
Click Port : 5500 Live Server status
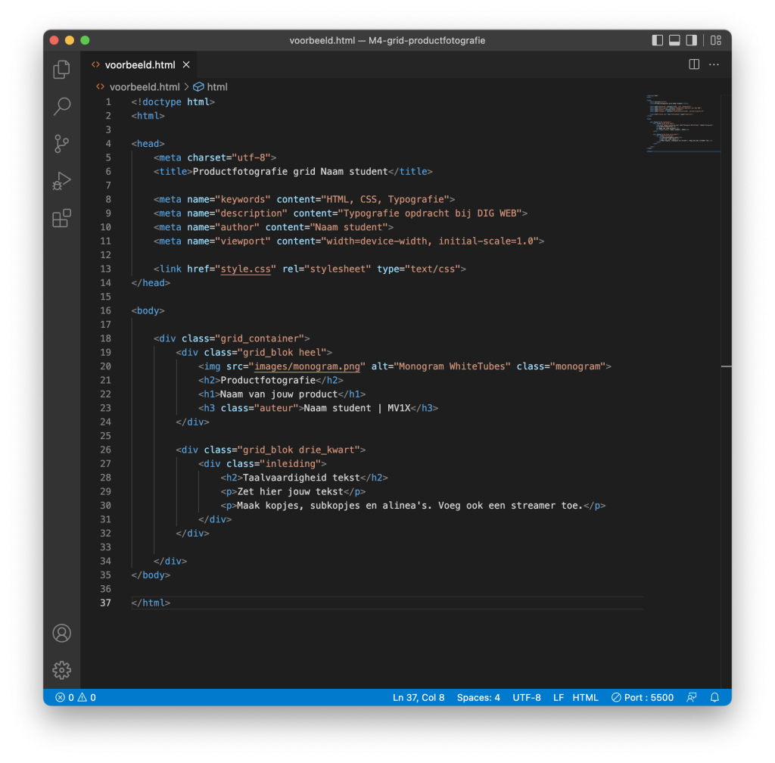(x=643, y=697)
